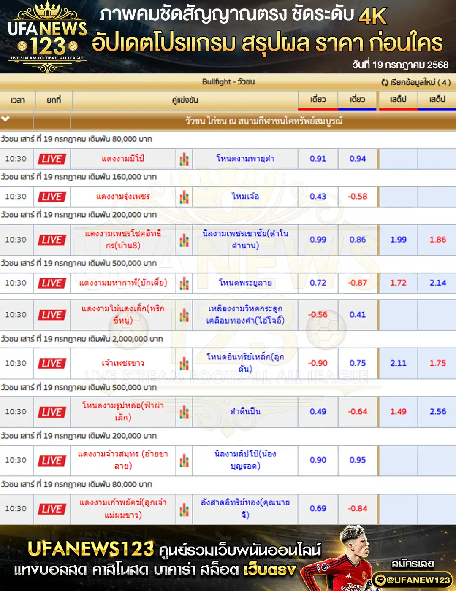This screenshot has height=591, width=456.
Task: Click LIVE badge in เจ้าเพชรขาว row
Action: [x=52, y=364]
